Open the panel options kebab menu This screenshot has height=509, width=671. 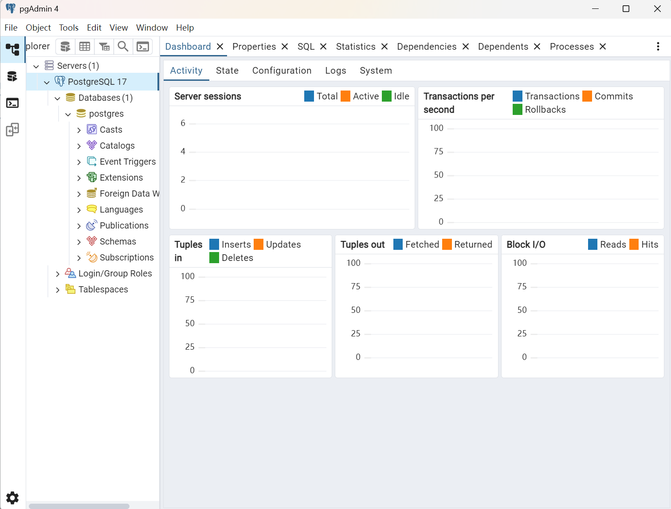coord(658,47)
